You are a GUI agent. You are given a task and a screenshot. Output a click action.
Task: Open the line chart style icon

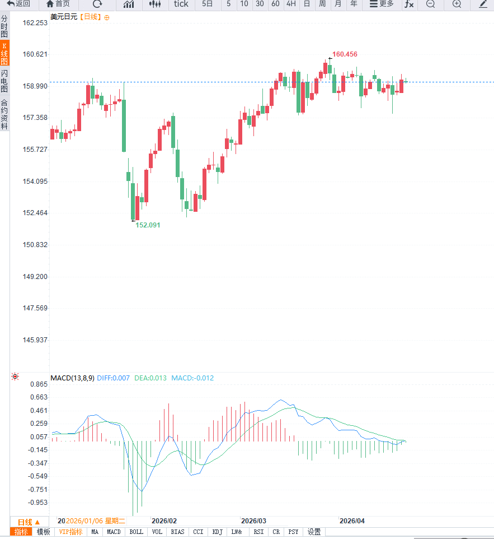pos(129,4)
